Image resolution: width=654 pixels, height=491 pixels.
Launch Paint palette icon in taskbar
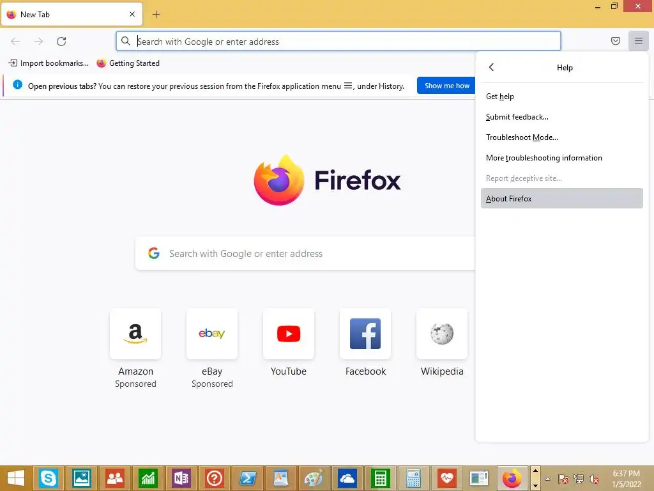point(314,478)
